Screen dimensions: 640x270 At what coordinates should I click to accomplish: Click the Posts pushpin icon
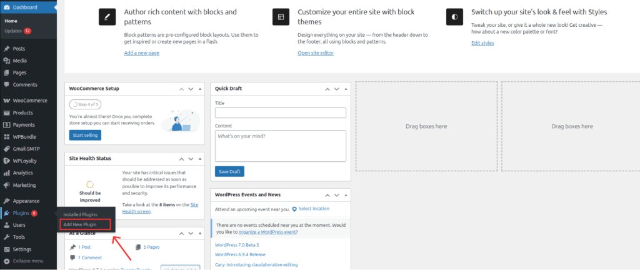click(6, 49)
